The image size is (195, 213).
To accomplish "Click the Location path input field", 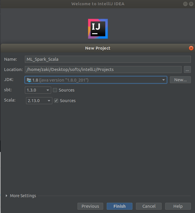I will tap(103, 70).
